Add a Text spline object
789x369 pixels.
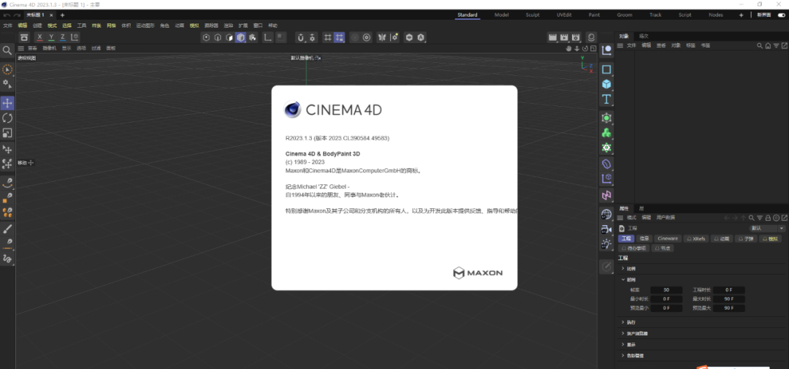pyautogui.click(x=606, y=99)
